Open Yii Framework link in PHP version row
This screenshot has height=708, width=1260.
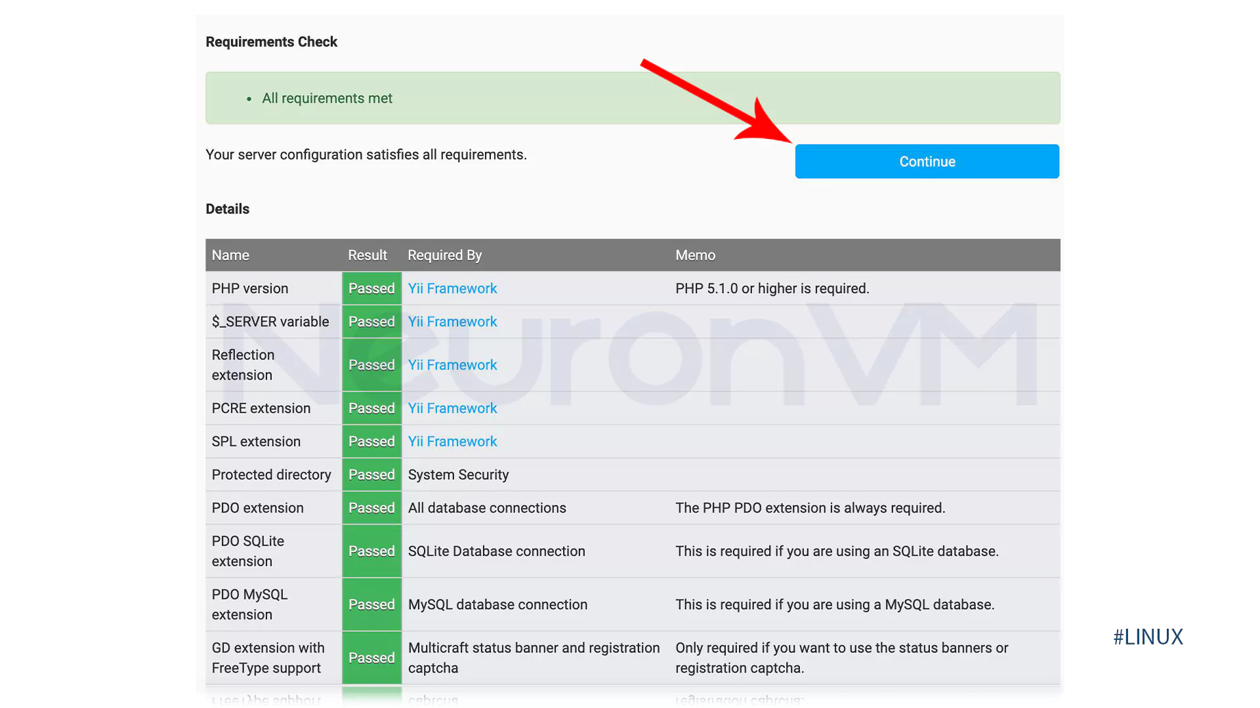pyautogui.click(x=452, y=288)
